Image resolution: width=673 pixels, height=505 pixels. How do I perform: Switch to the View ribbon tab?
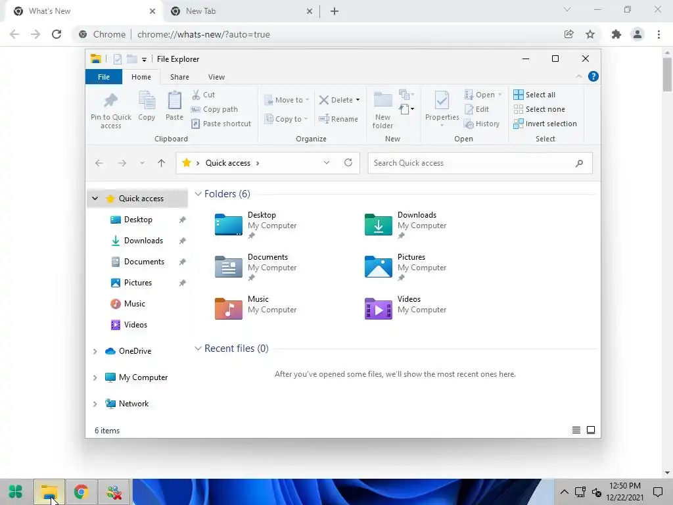[216, 77]
